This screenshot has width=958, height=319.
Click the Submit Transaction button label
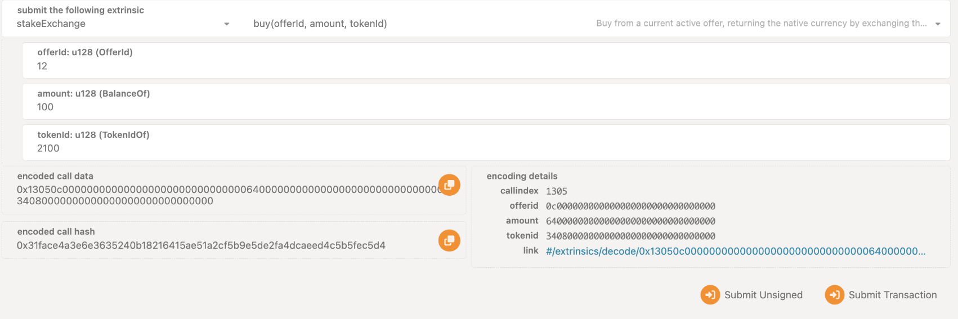[893, 295]
